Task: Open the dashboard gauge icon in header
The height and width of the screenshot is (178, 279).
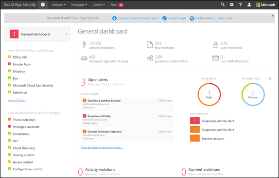Action: (43, 5)
